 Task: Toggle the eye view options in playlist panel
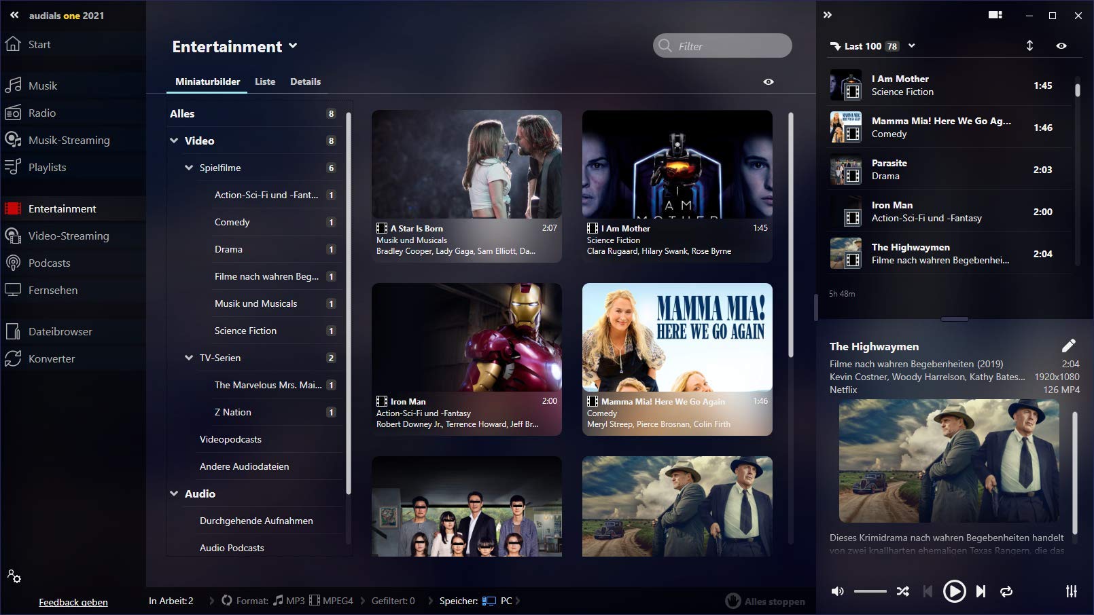(x=1061, y=45)
